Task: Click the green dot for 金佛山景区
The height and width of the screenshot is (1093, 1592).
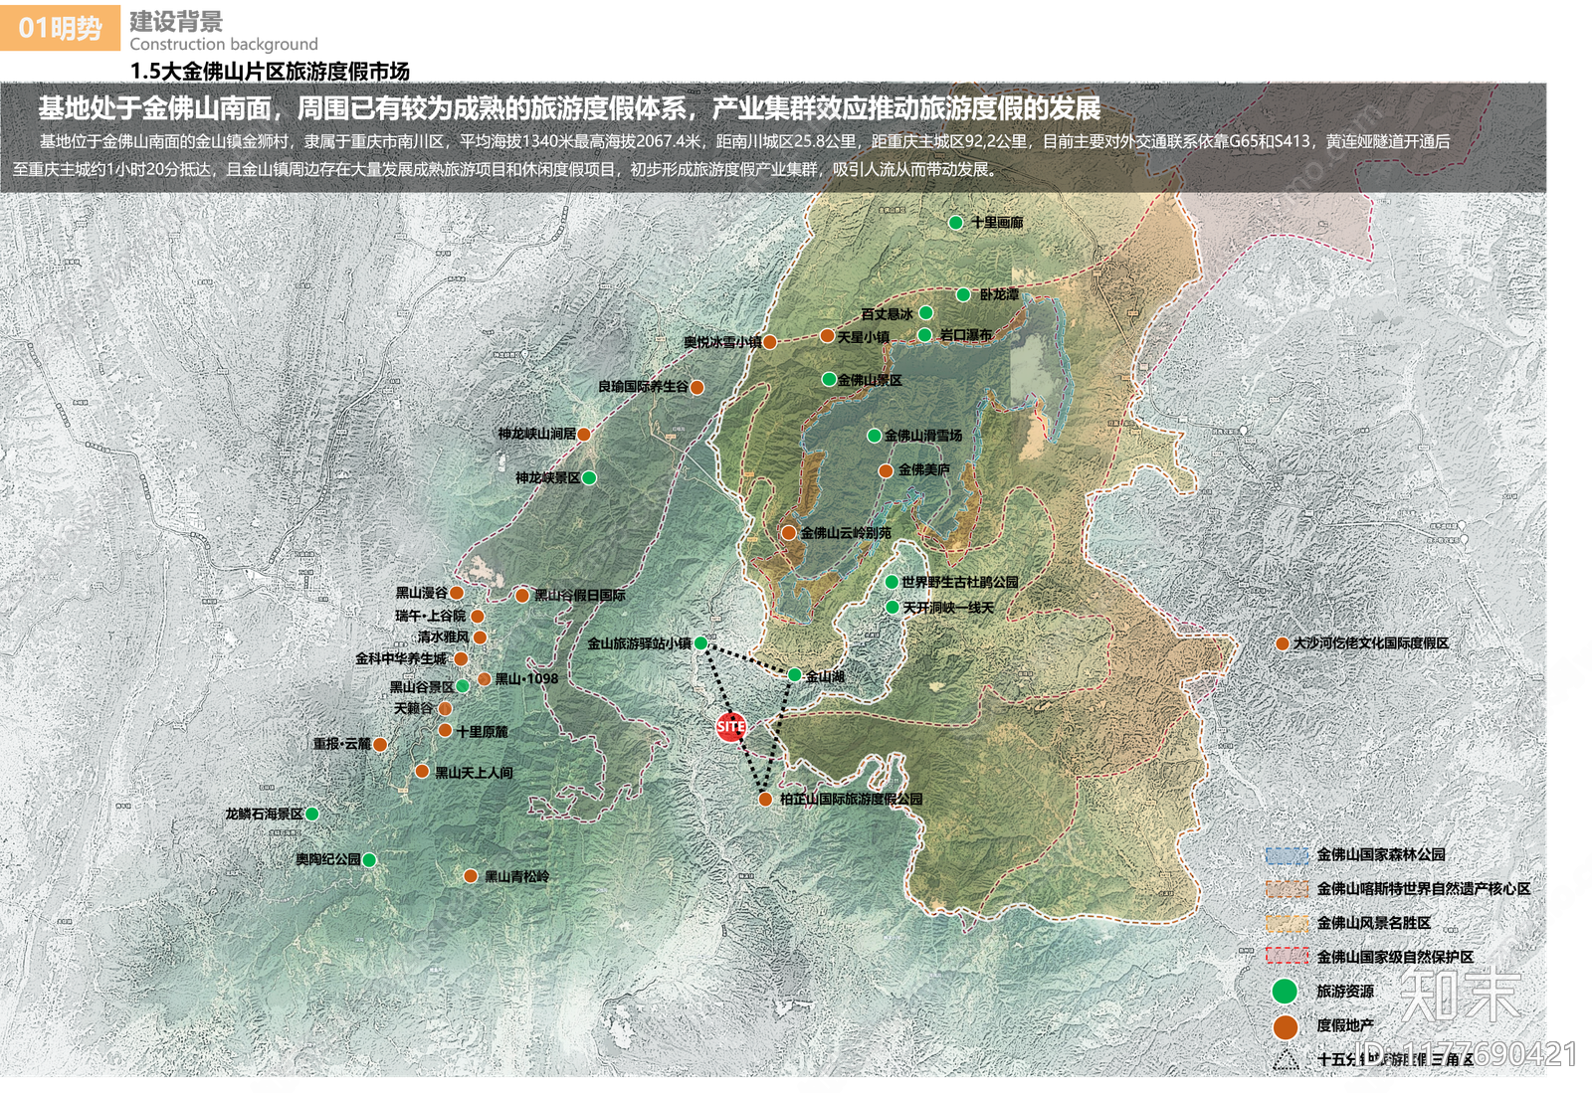Action: (828, 380)
